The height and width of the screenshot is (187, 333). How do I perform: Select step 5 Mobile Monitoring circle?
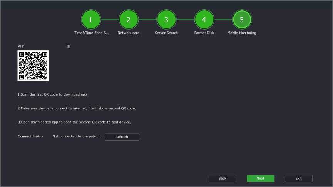click(242, 20)
